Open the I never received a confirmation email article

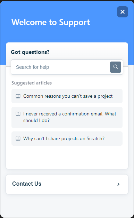(x=67, y=117)
